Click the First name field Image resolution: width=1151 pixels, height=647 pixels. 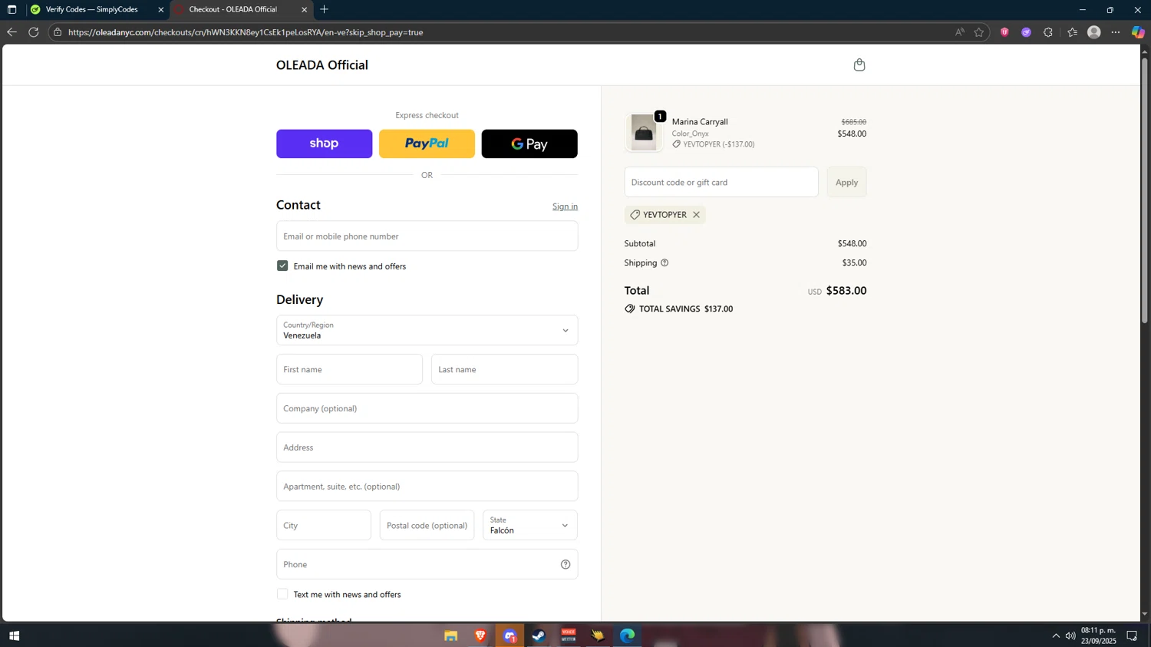pos(349,369)
